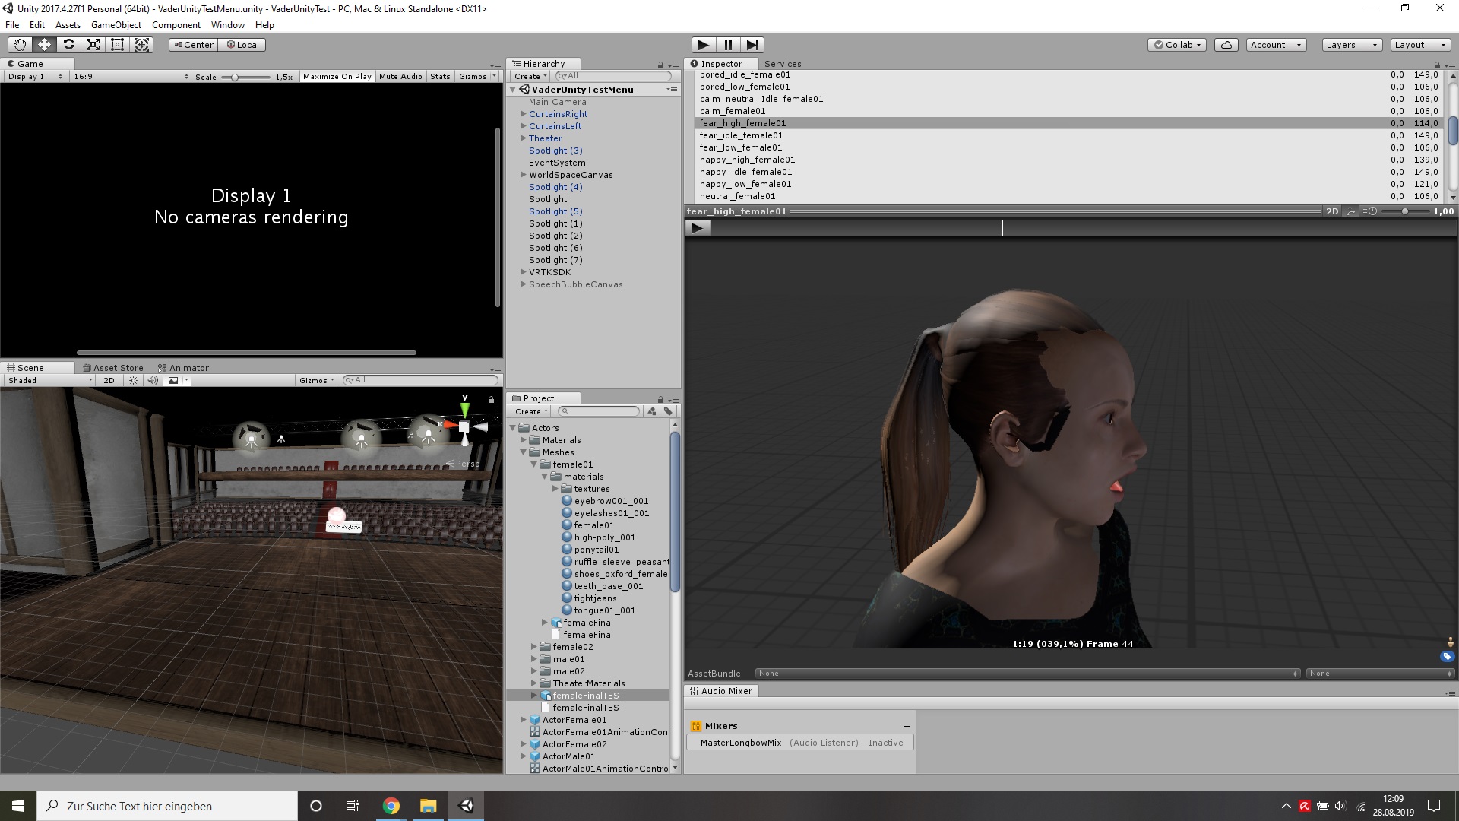Open File Explorer from the taskbar
Image resolution: width=1459 pixels, height=821 pixels.
[x=429, y=806]
